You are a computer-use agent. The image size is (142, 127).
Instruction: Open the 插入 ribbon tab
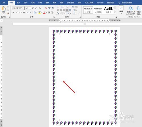pos(18,3)
